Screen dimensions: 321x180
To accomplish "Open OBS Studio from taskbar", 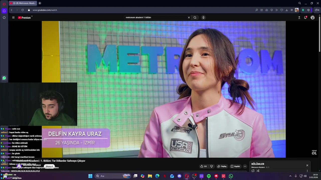I will [x=194, y=176].
